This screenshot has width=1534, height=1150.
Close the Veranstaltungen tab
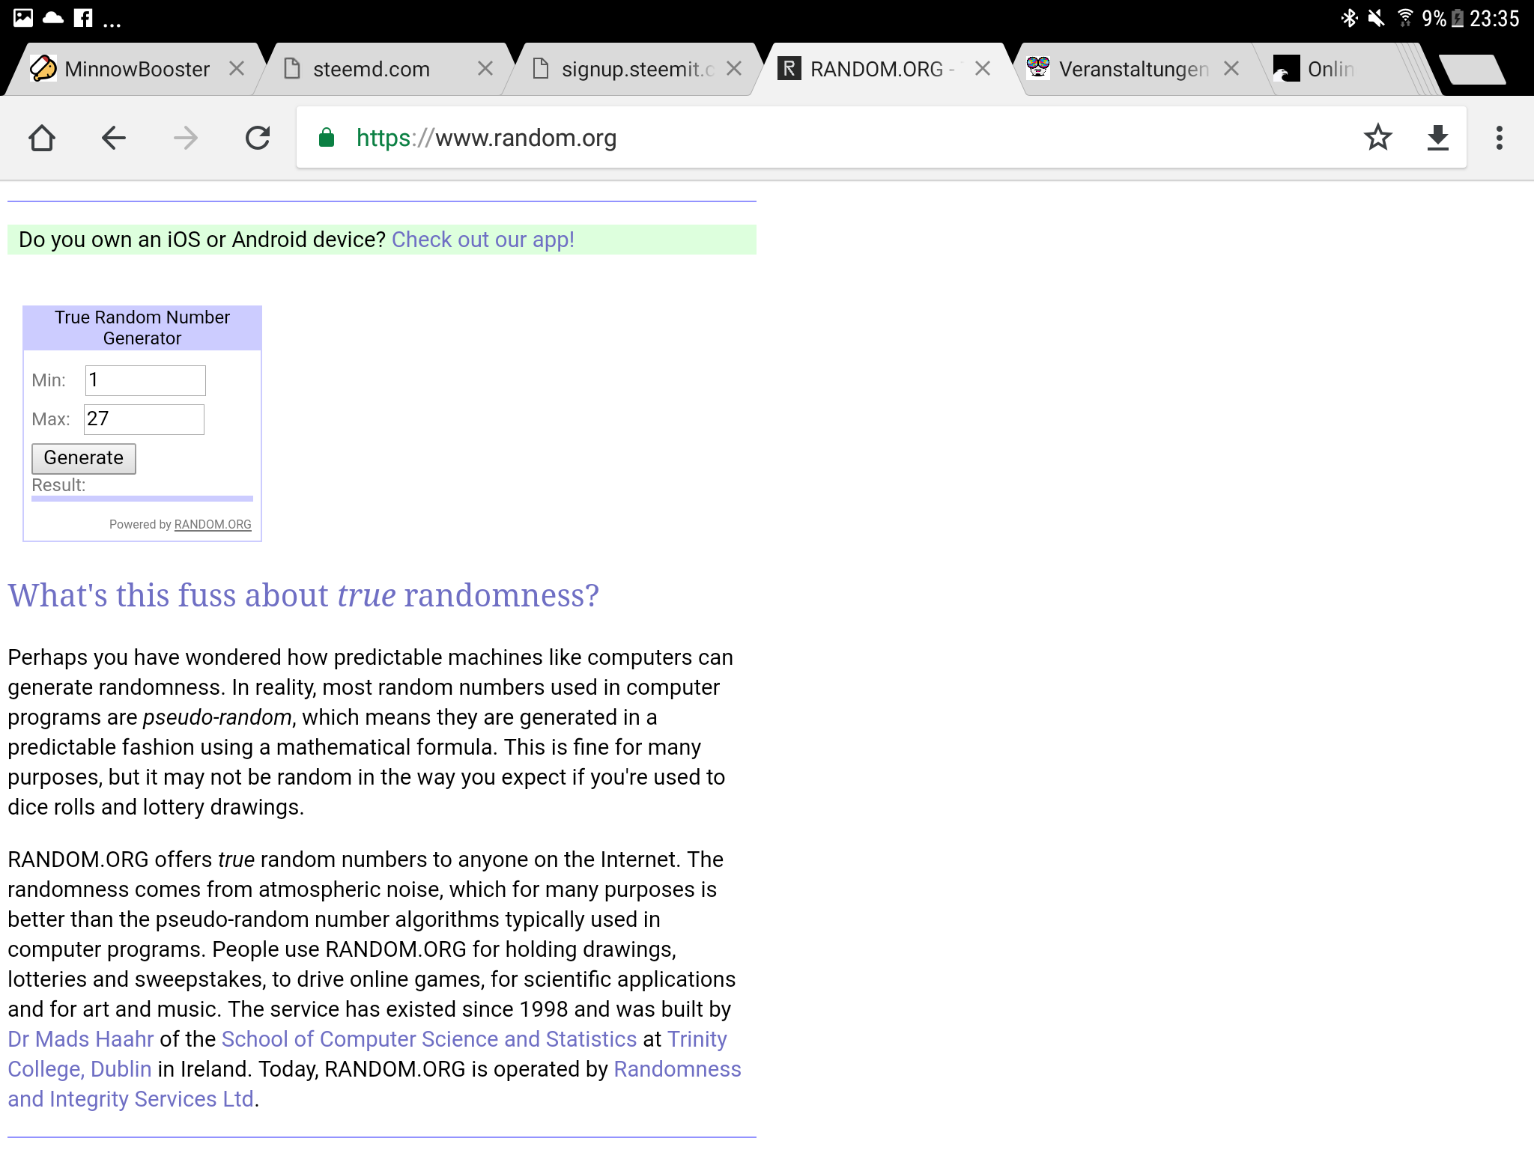1231,69
